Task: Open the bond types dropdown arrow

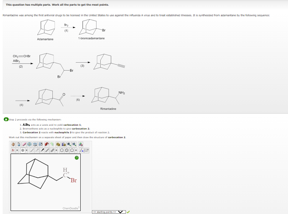Action: click(57, 150)
